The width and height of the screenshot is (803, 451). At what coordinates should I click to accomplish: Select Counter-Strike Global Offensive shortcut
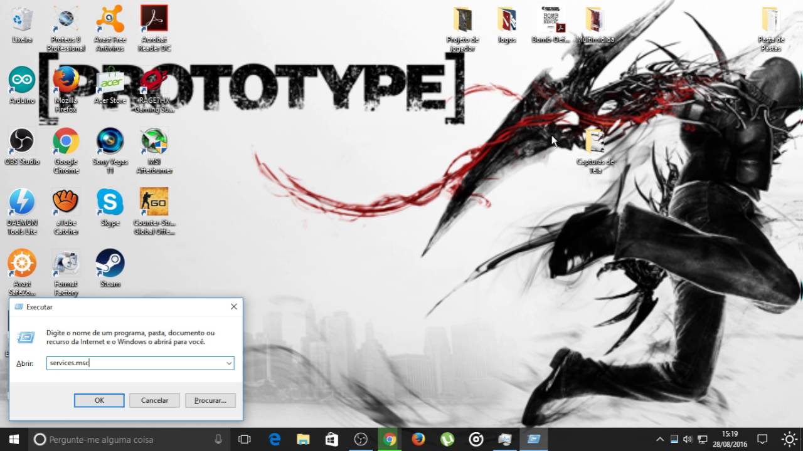(x=154, y=212)
